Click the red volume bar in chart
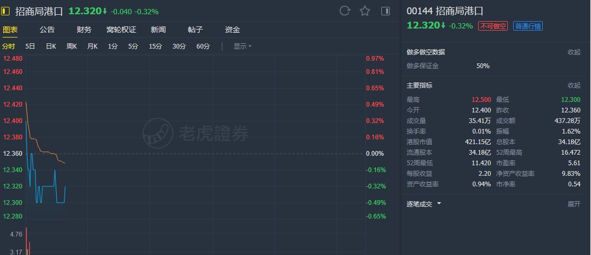 [x=26, y=241]
